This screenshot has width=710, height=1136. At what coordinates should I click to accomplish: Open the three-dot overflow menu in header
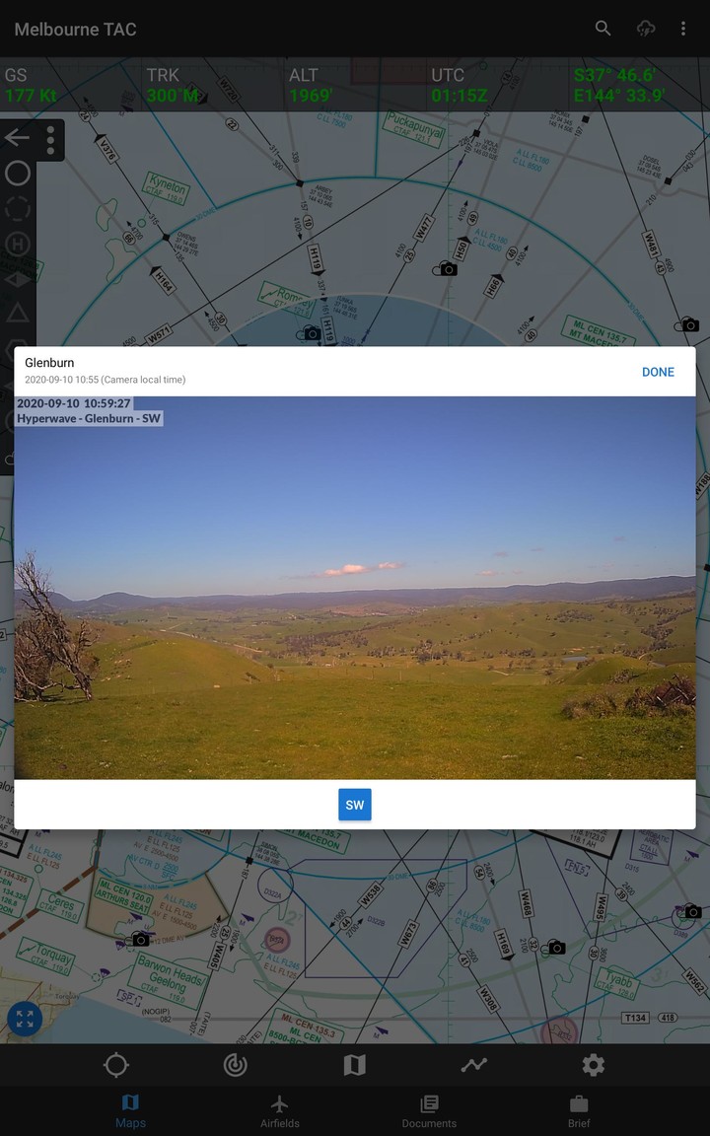click(x=683, y=29)
